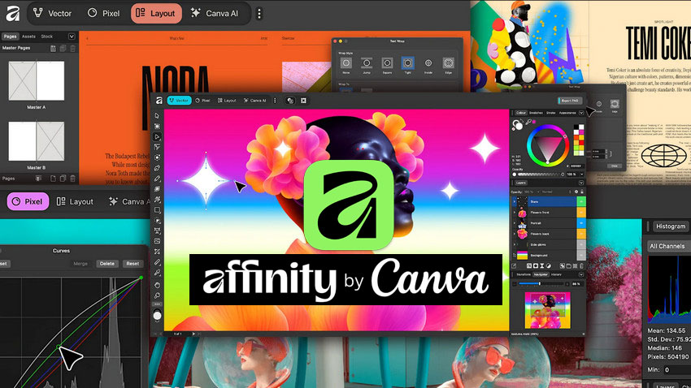Image resolution: width=691 pixels, height=388 pixels.
Task: Switch to the Stock tab in the left panel
Action: point(46,37)
